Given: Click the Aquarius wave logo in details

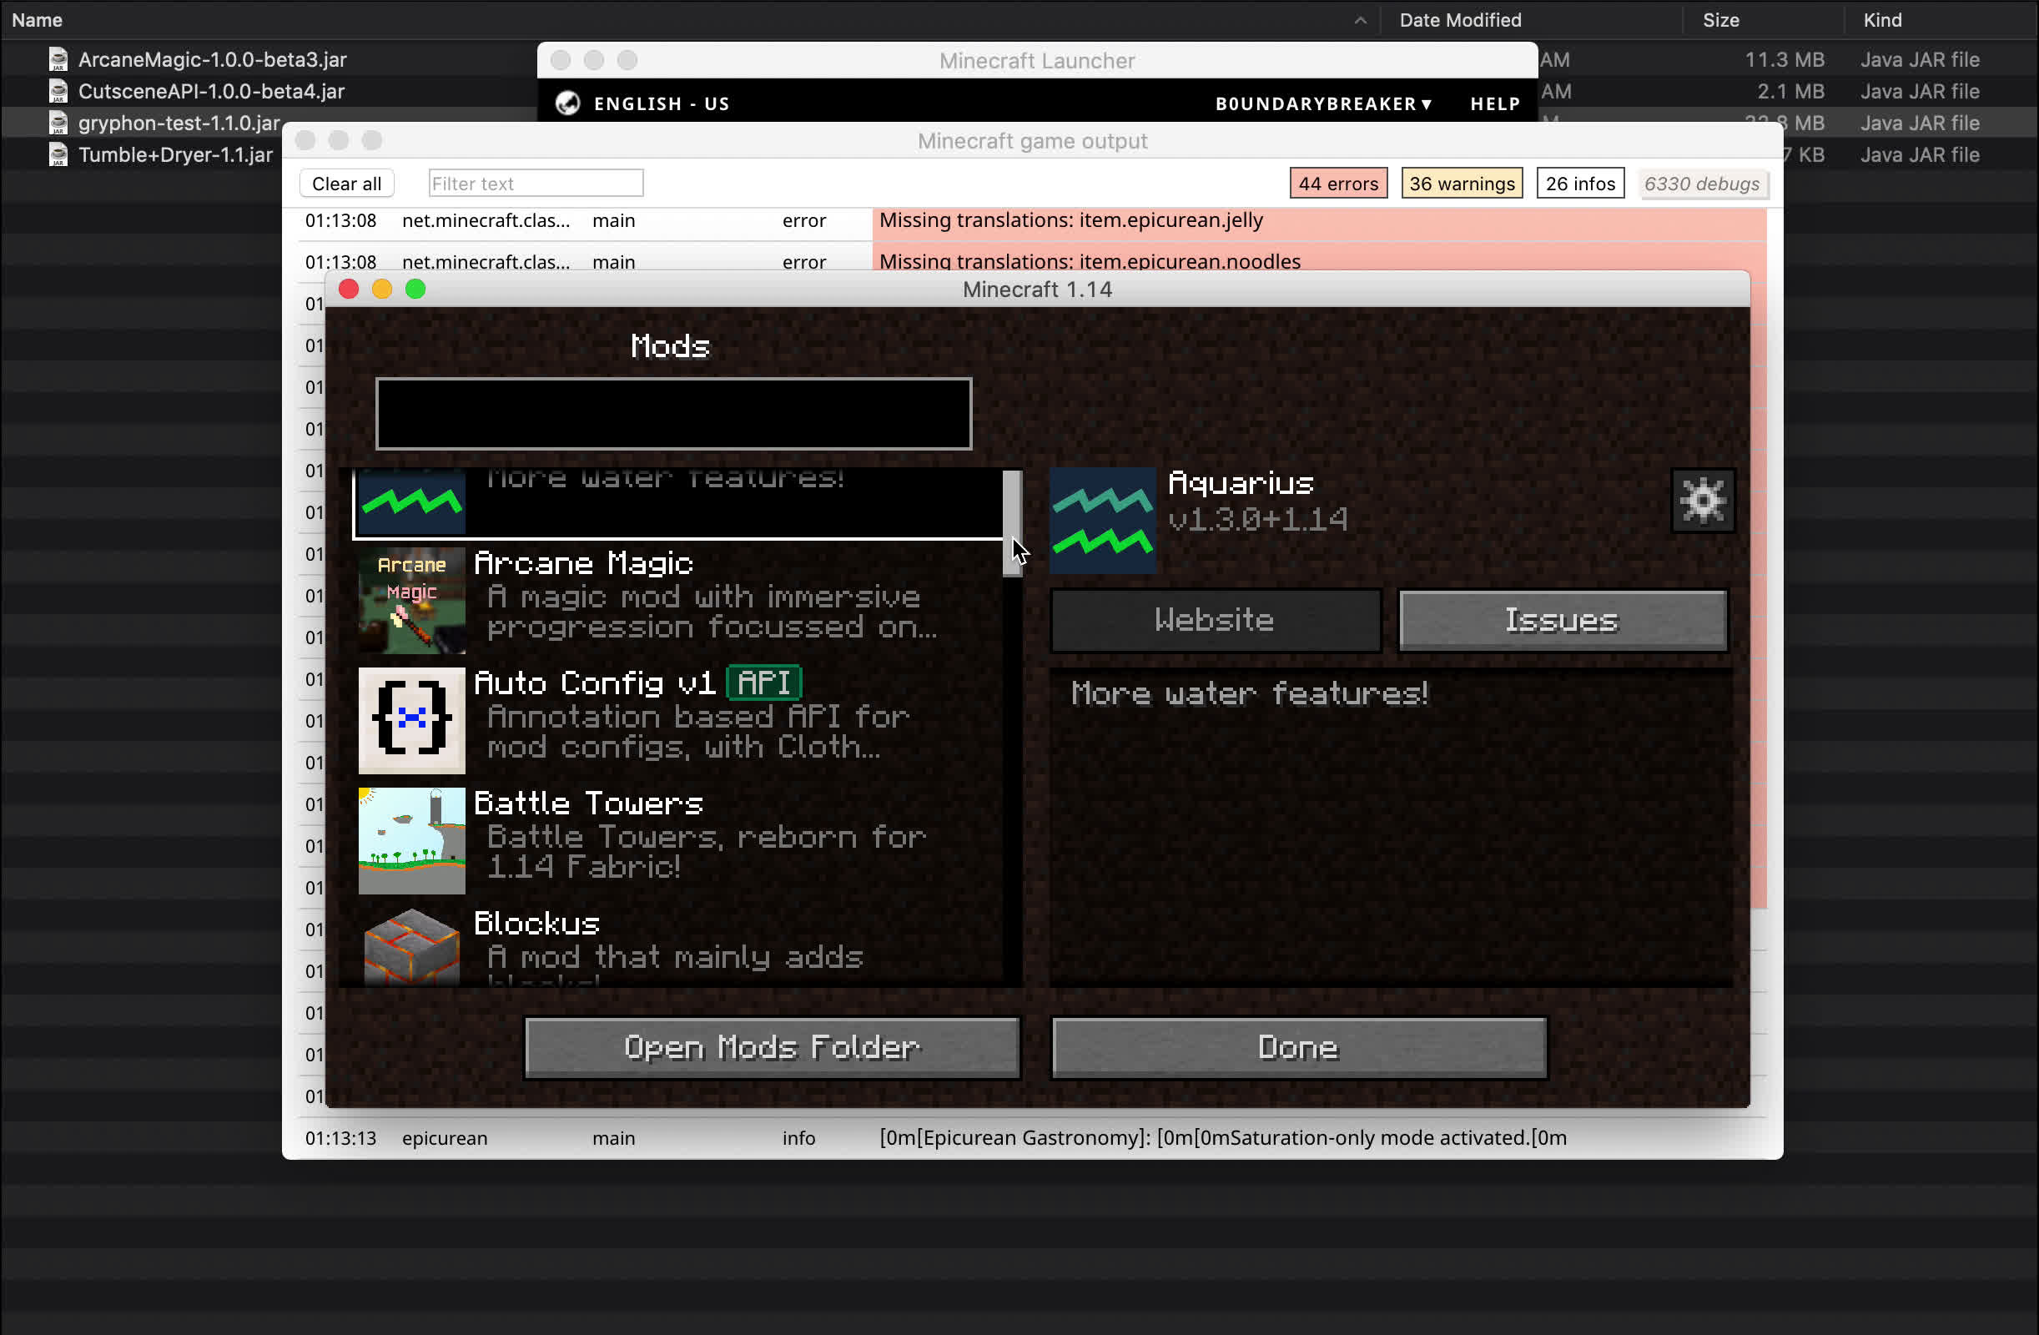Looking at the screenshot, I should tap(1102, 520).
